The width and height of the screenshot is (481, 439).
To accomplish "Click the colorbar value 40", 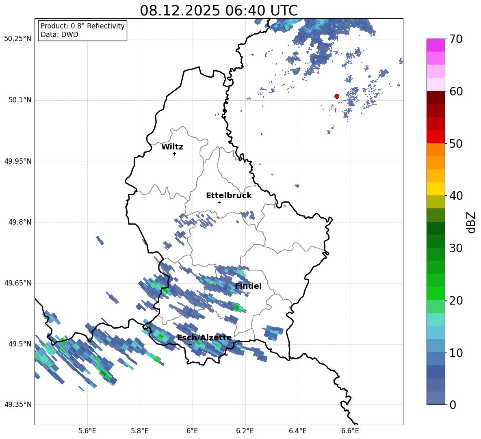I will point(456,196).
